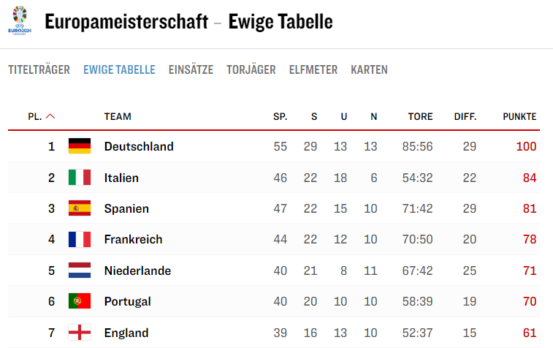The height and width of the screenshot is (348, 553).
Task: Click the France flag icon
Action: (x=80, y=239)
